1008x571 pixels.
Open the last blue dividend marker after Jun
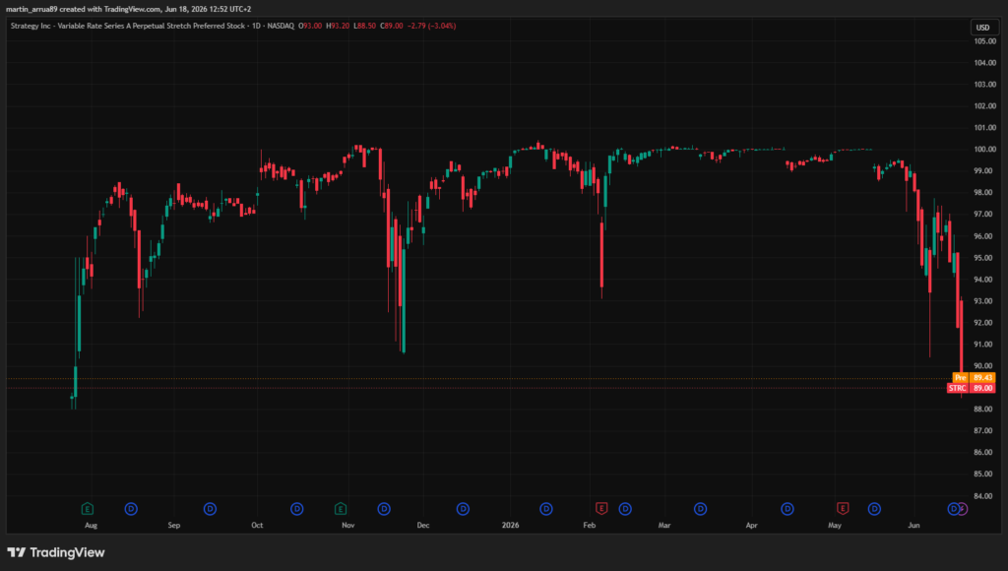pyautogui.click(x=953, y=509)
